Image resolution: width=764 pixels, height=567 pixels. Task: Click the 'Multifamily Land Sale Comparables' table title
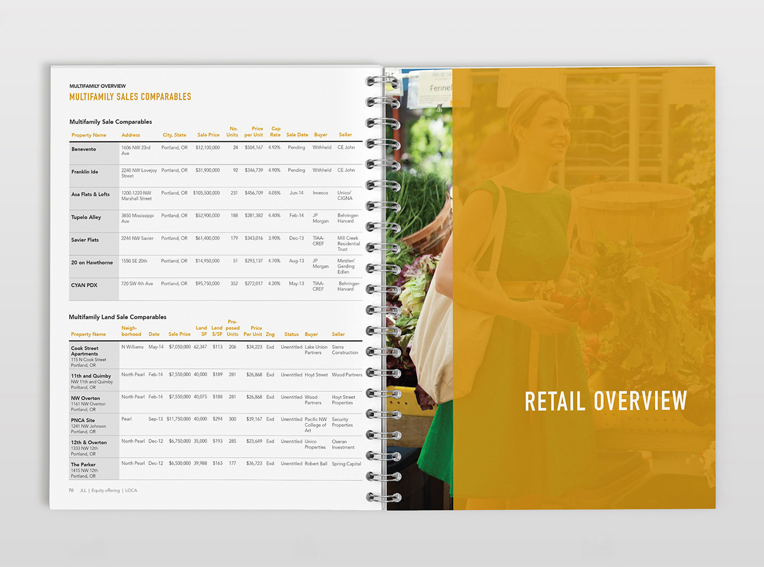pyautogui.click(x=118, y=317)
